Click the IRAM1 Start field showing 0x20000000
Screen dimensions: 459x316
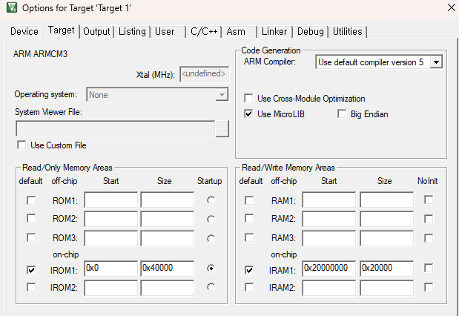(328, 269)
